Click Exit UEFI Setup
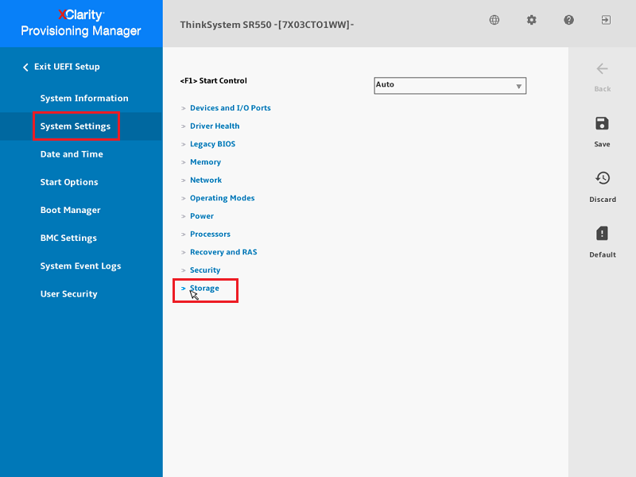The image size is (636, 477). (x=66, y=68)
